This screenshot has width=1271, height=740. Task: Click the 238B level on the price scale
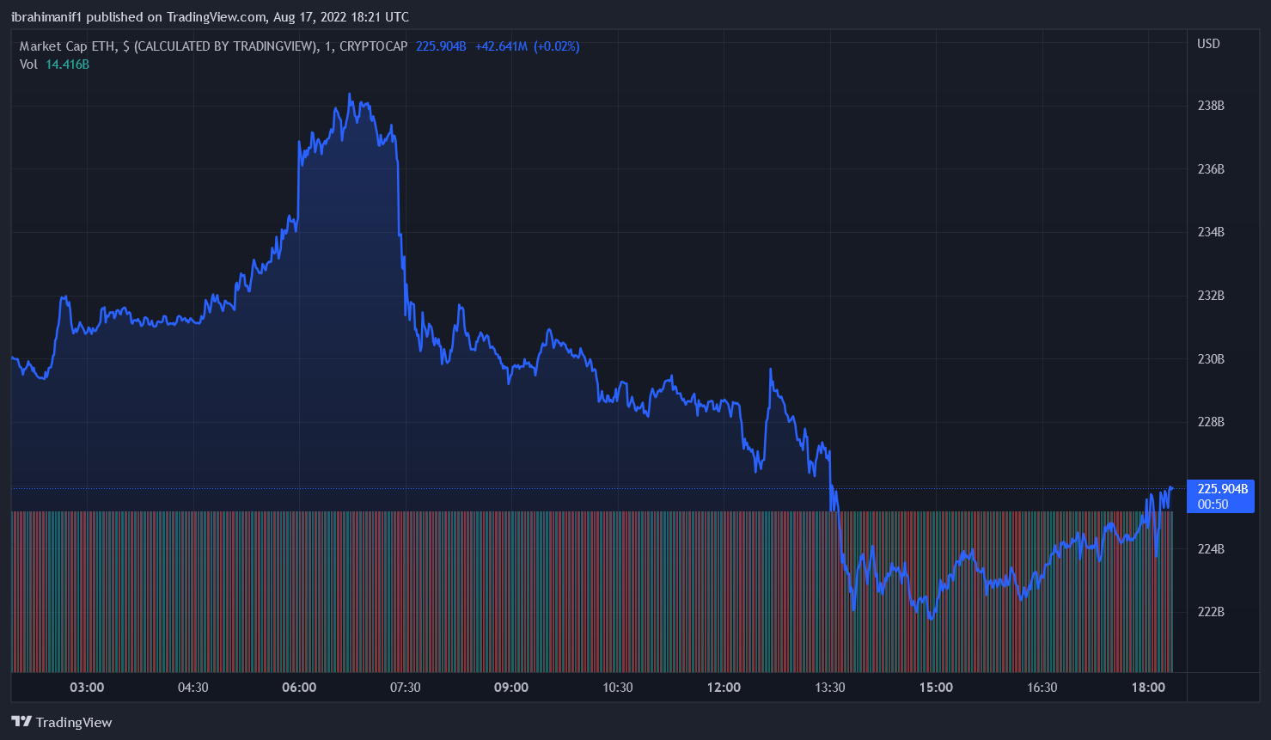(x=1209, y=106)
